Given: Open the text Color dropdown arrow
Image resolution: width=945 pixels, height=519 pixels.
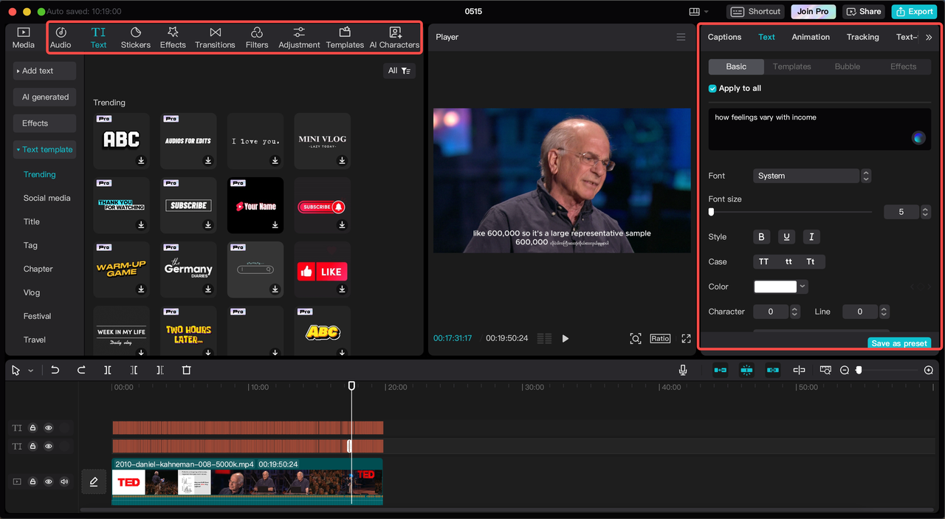Looking at the screenshot, I should [803, 286].
